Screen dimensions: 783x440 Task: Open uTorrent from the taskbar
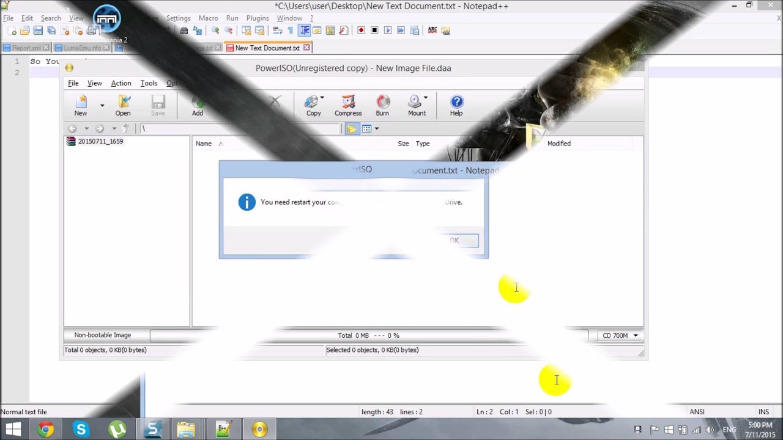[117, 430]
